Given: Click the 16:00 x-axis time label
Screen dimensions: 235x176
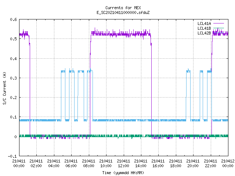Looking at the screenshot, I should (158, 166).
